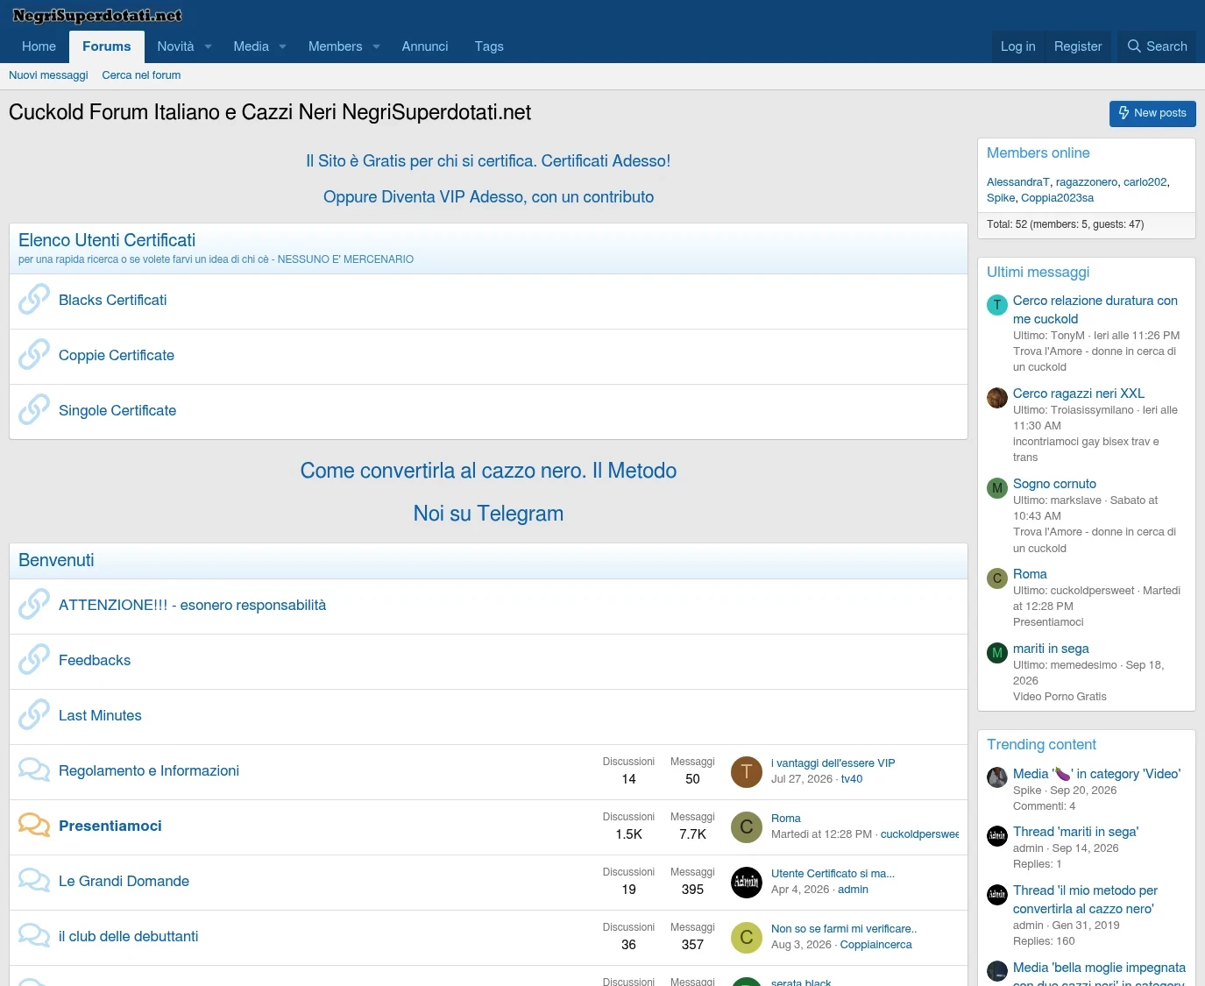Open Il Sito è Gratis certification link
Viewport: 1205px width, 986px height.
click(488, 161)
